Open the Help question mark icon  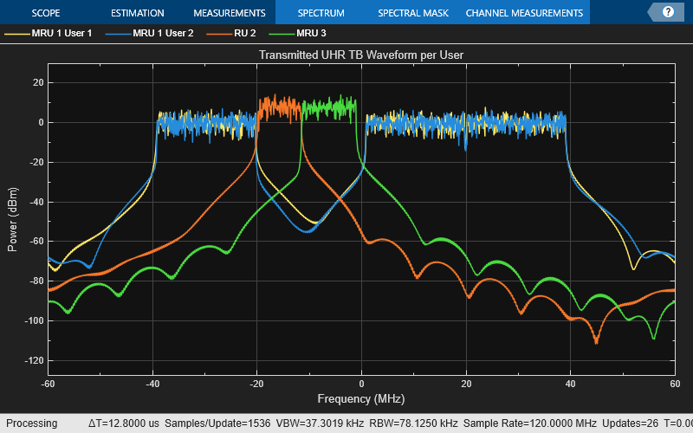667,12
